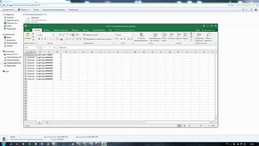Open the Файл tab
Screen dimensions: 259x146
pyautogui.click(x=28, y=30)
